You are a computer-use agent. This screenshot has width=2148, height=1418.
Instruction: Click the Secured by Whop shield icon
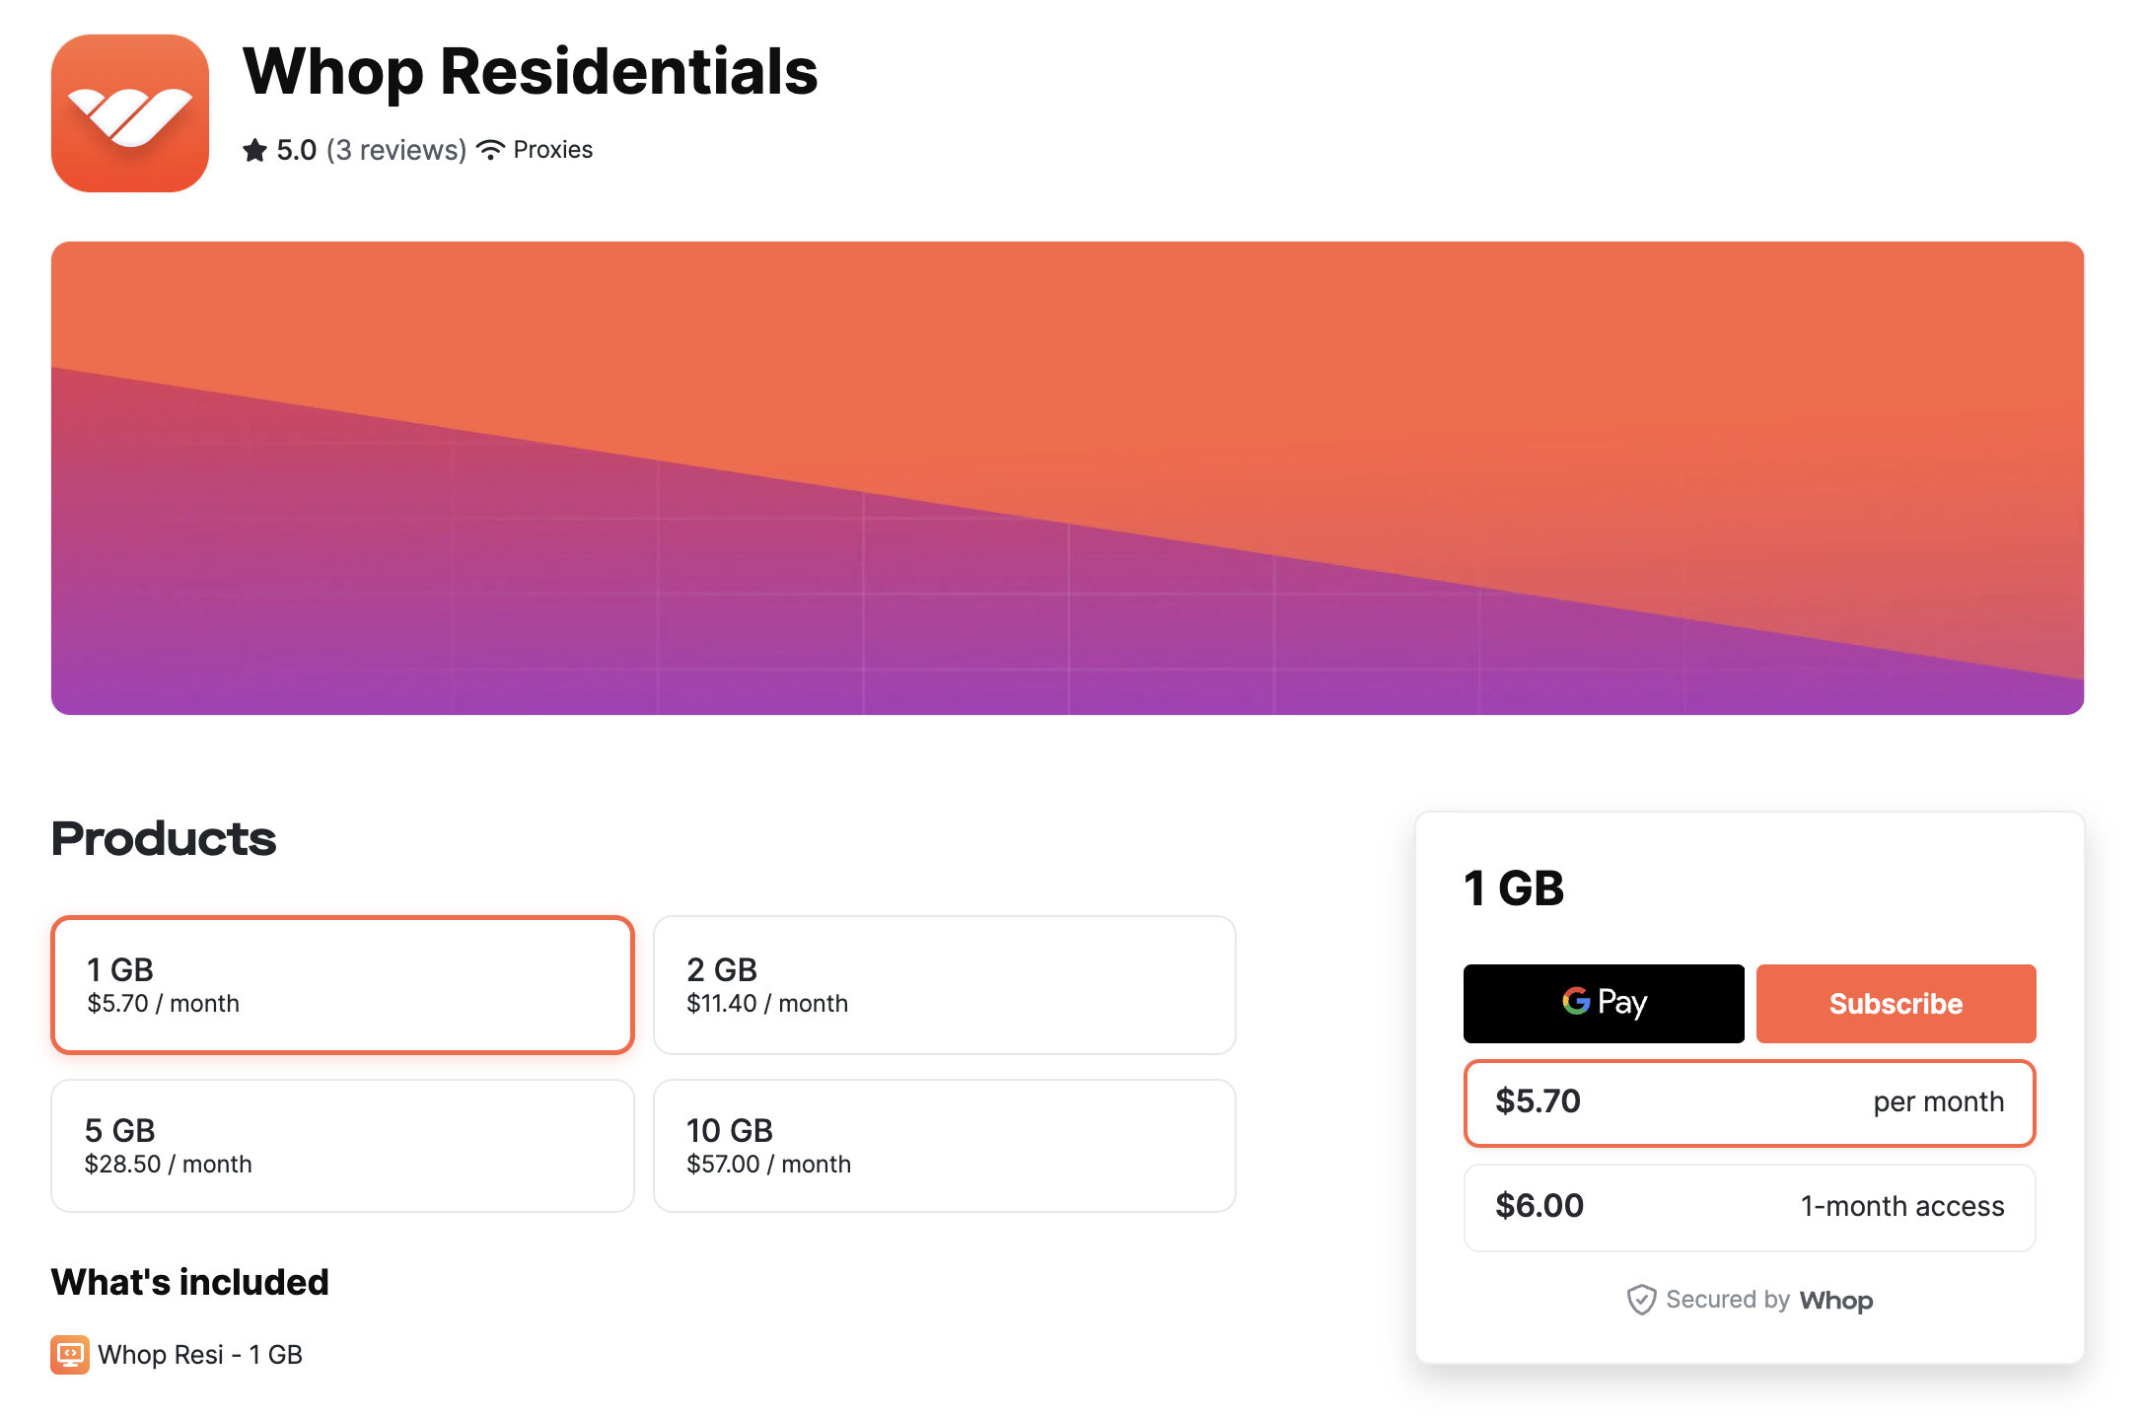click(1640, 1300)
